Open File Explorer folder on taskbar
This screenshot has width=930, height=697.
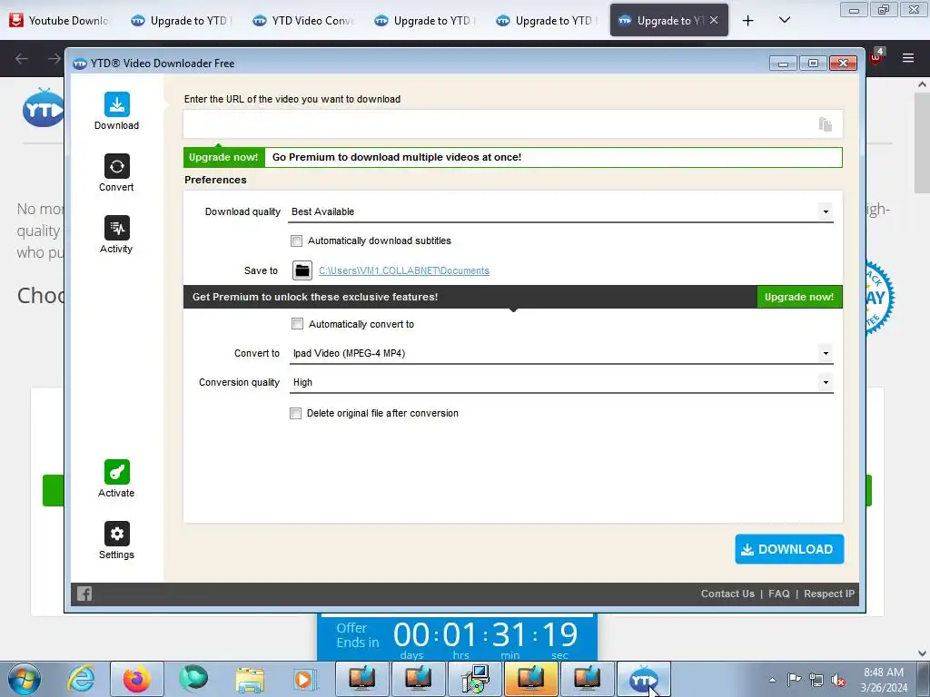(x=250, y=679)
